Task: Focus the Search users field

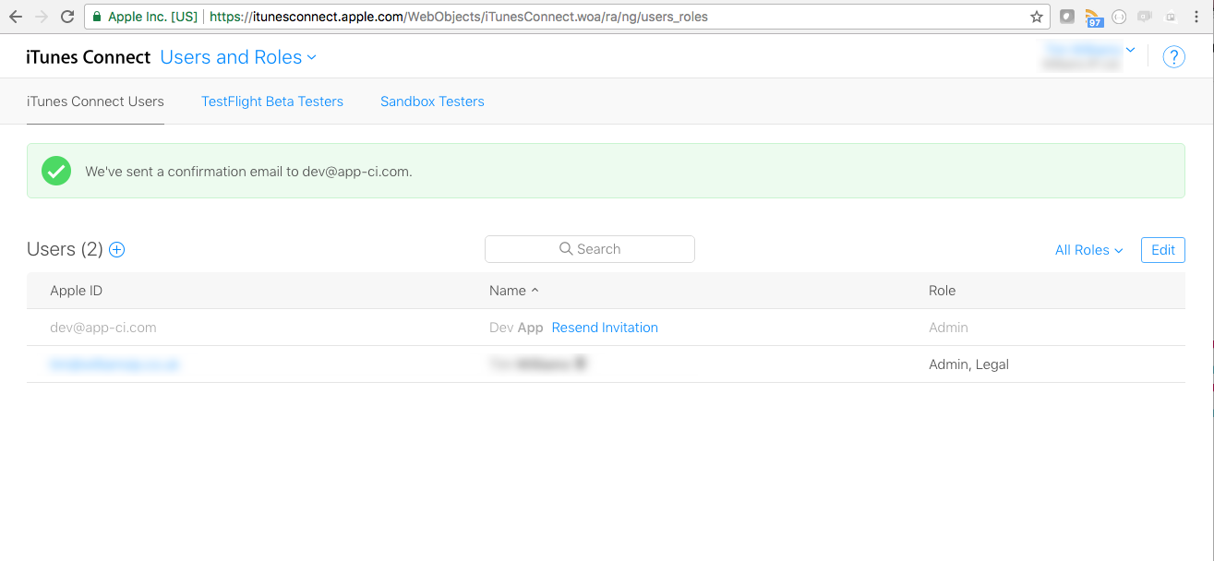Action: 590,249
